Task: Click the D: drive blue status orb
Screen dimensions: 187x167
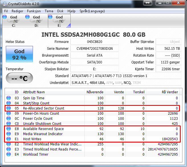Action: pos(27,17)
